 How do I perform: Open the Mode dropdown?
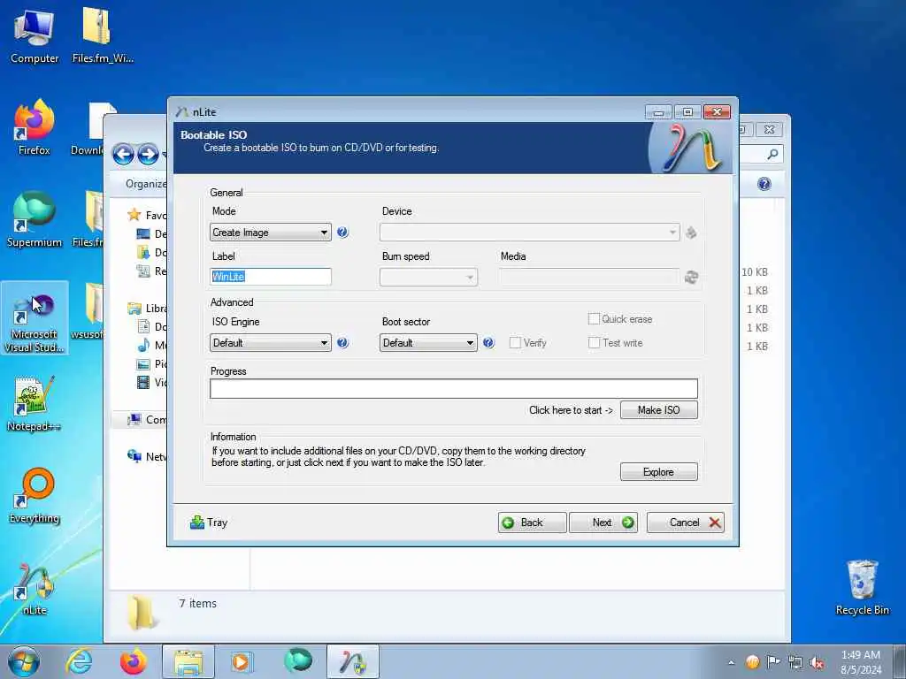click(x=271, y=233)
